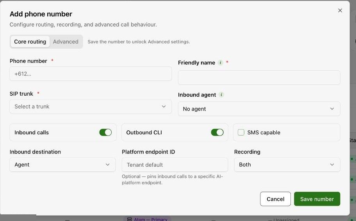The height and width of the screenshot is (221, 356).
Task: Click the Save number button
Action: pos(317,199)
